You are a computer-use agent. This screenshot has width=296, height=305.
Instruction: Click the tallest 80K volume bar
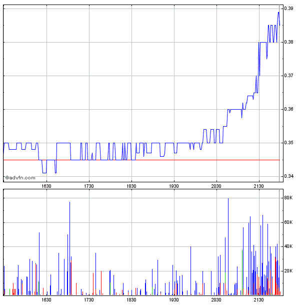(228, 246)
